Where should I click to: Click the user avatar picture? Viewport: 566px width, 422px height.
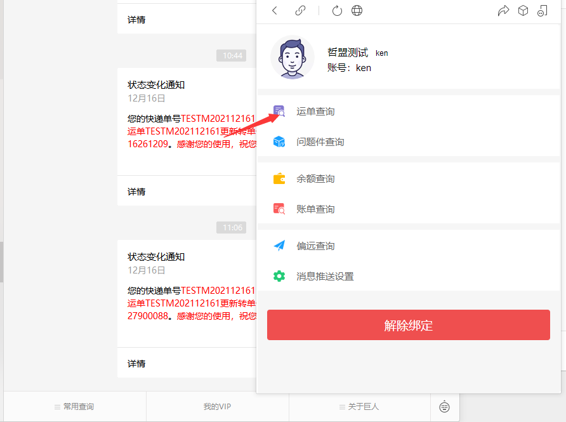click(293, 57)
